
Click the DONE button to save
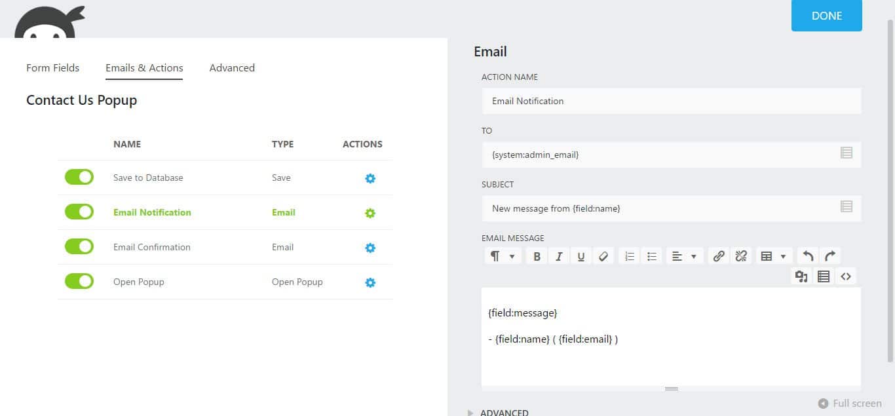click(x=826, y=16)
